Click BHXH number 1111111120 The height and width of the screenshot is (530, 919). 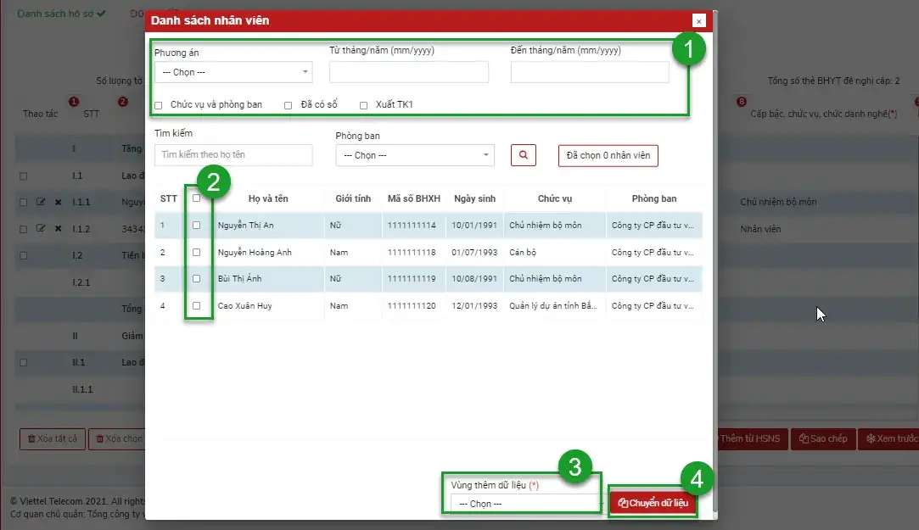pos(412,305)
